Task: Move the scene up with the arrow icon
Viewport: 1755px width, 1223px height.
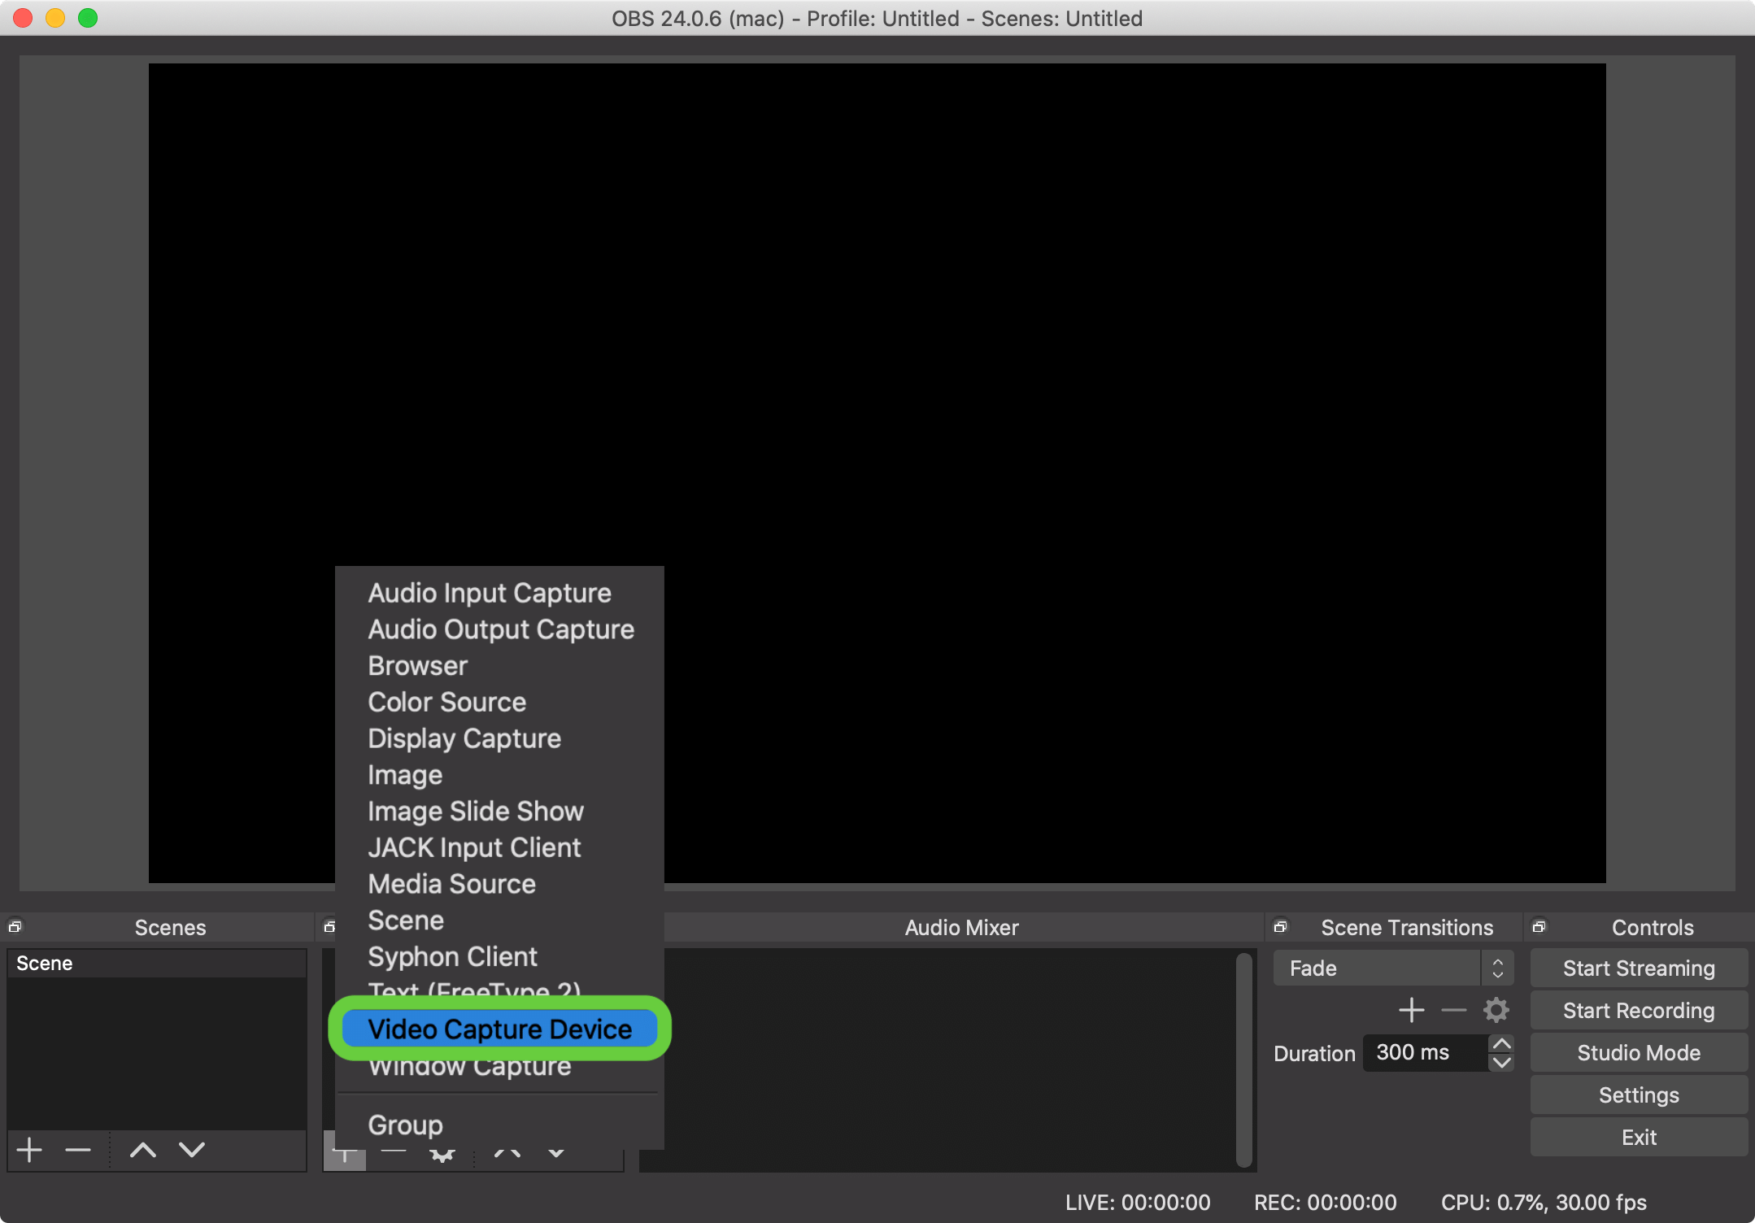Action: coord(143,1150)
